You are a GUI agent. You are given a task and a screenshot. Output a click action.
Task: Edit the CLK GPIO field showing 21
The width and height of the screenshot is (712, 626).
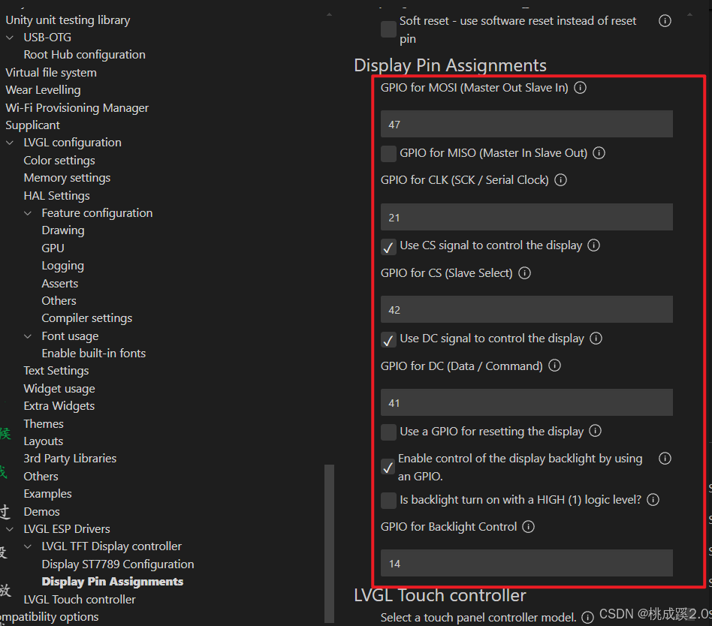[x=526, y=217]
